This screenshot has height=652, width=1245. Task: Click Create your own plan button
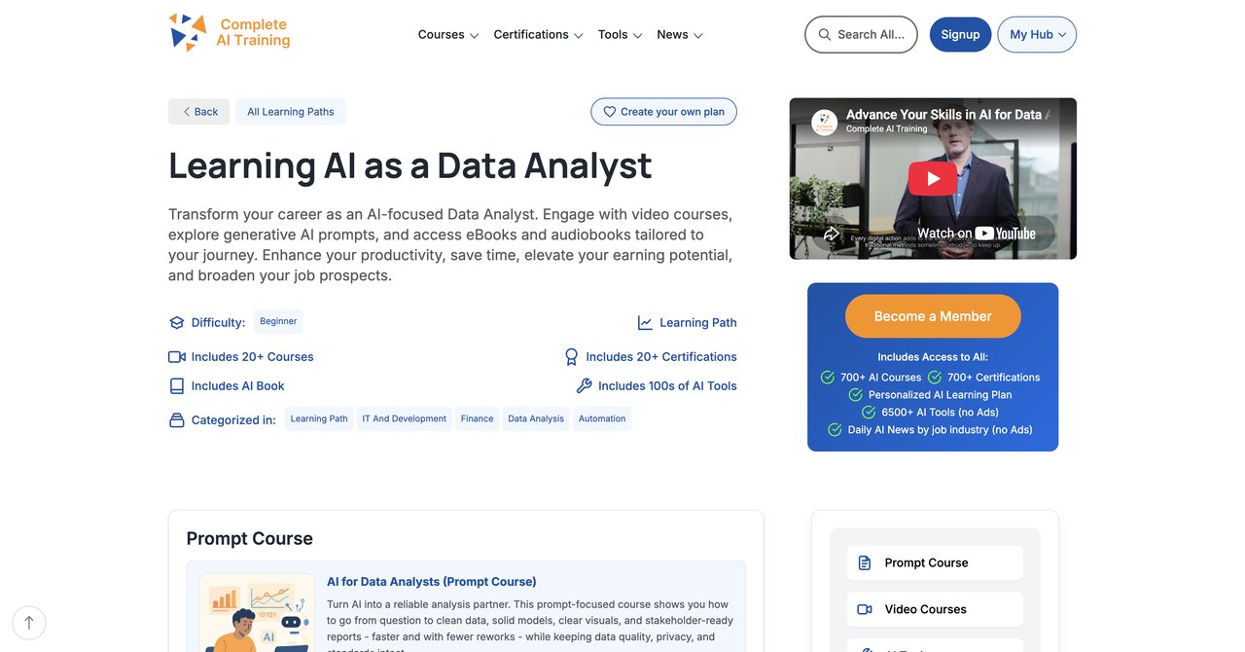coord(663,112)
